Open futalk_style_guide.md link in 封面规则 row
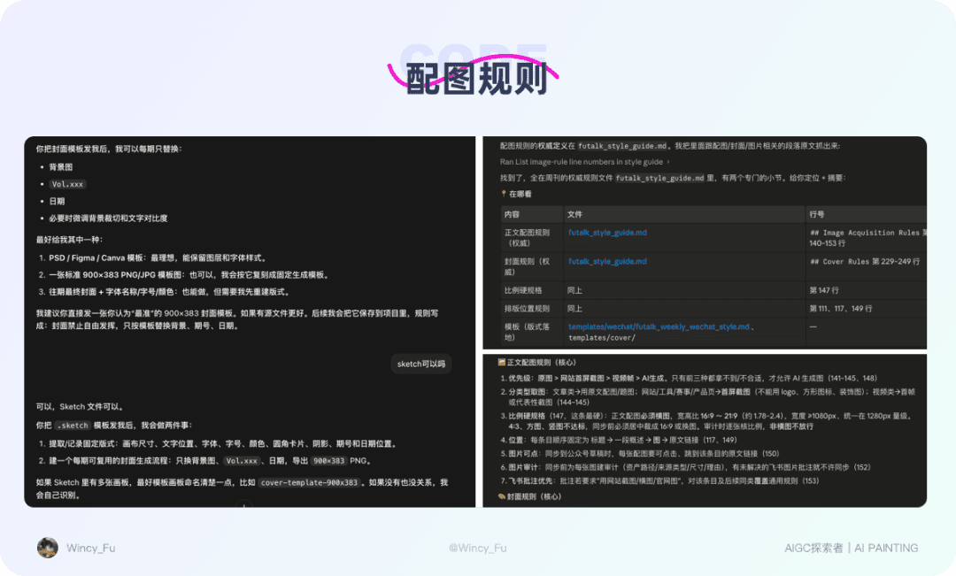This screenshot has height=576, width=956. tap(607, 262)
